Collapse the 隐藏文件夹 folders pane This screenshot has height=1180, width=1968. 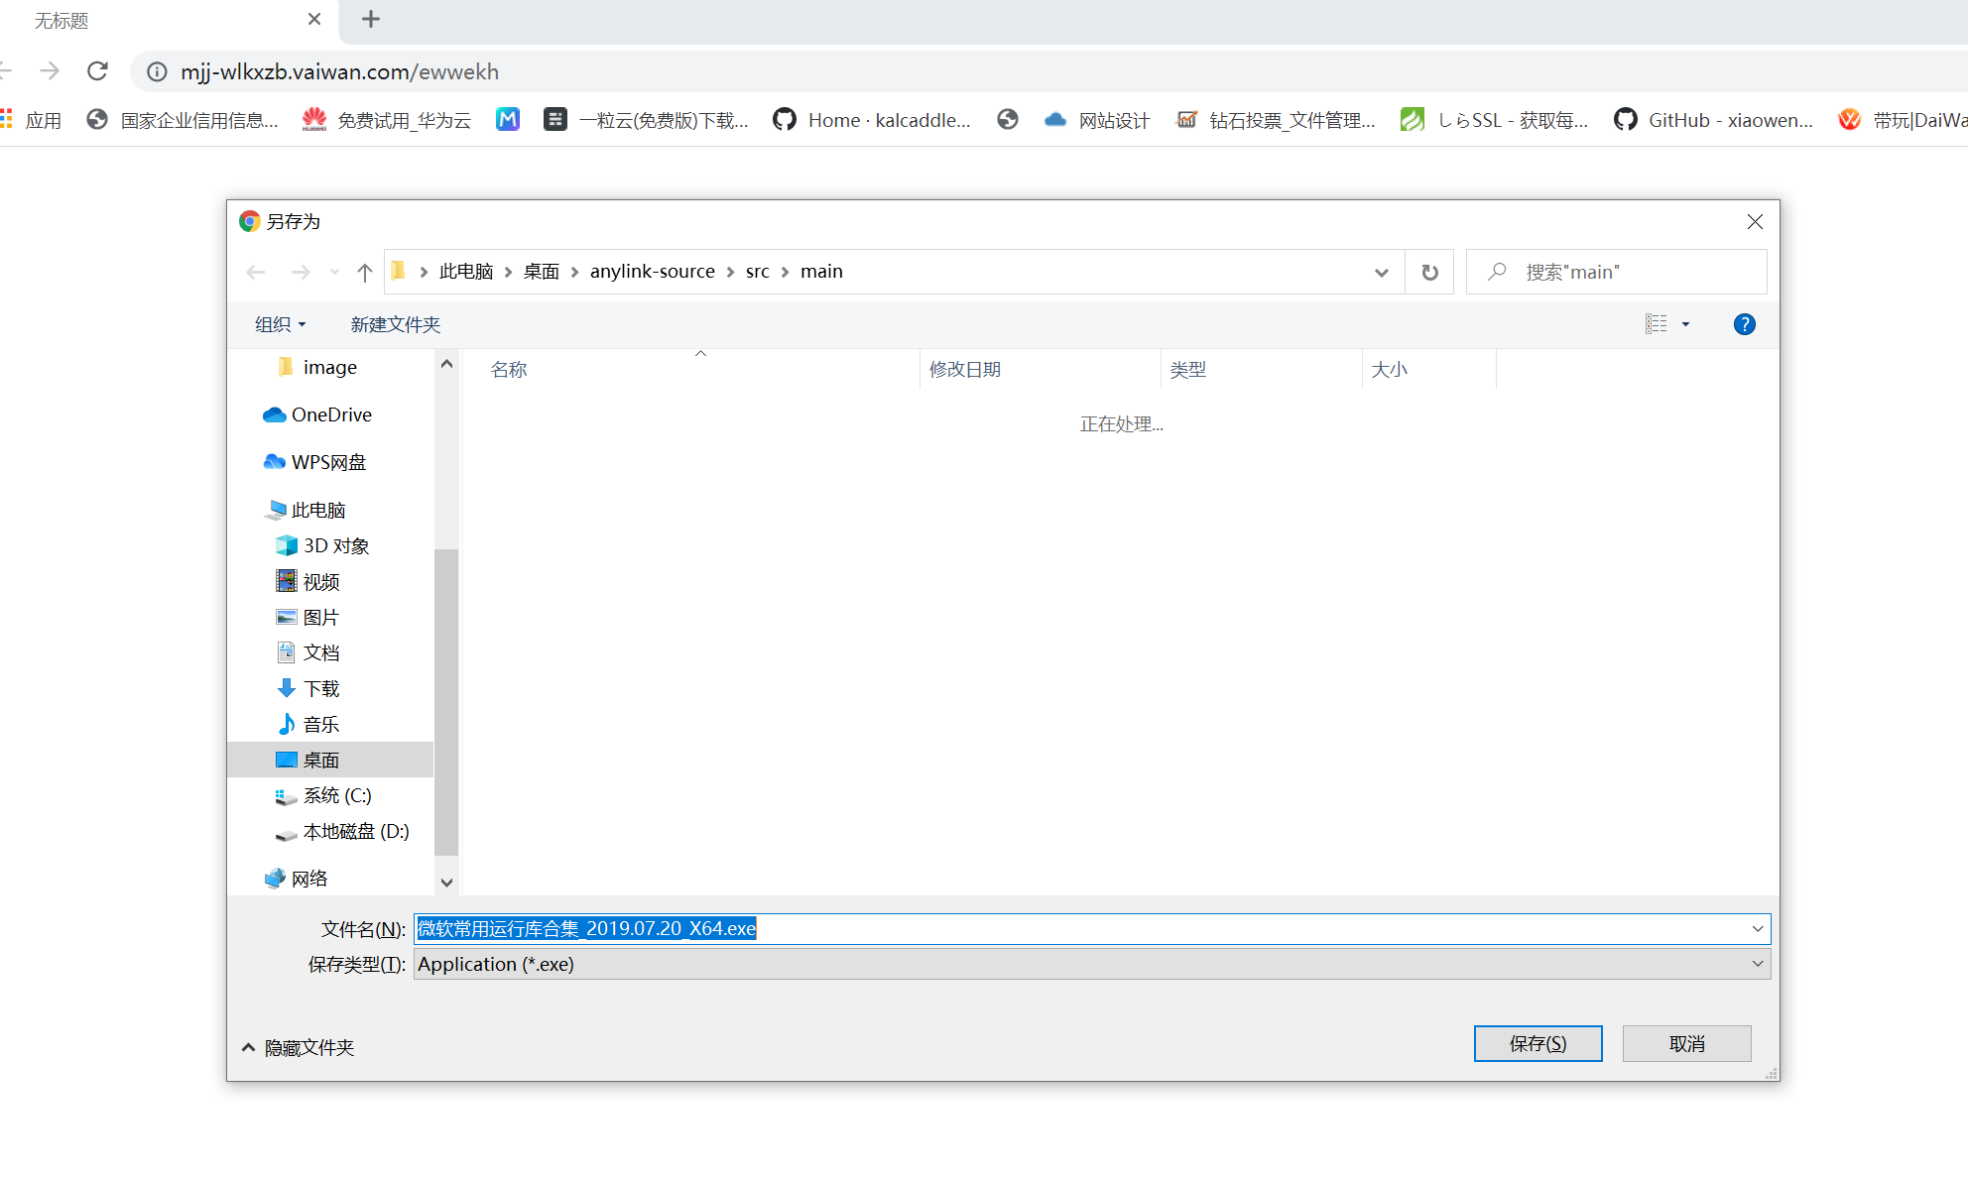coord(298,1047)
